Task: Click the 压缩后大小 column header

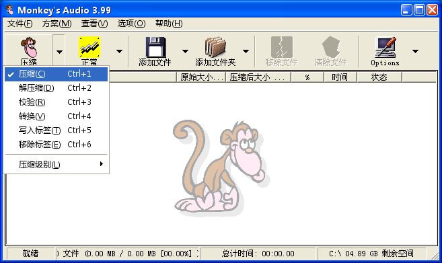Action: pyautogui.click(x=258, y=77)
